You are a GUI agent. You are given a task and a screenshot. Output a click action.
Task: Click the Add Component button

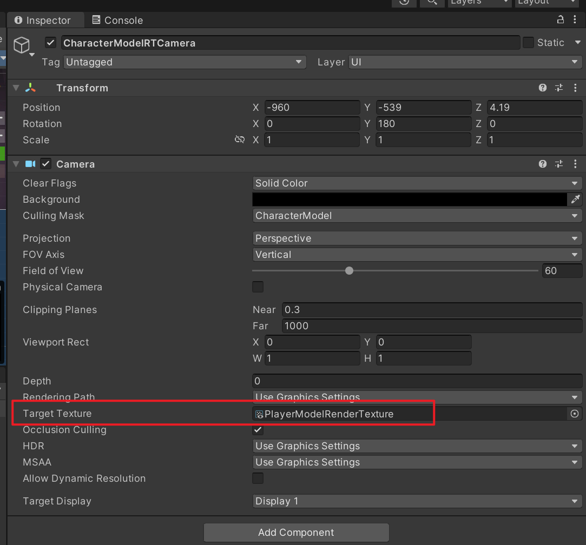point(296,533)
